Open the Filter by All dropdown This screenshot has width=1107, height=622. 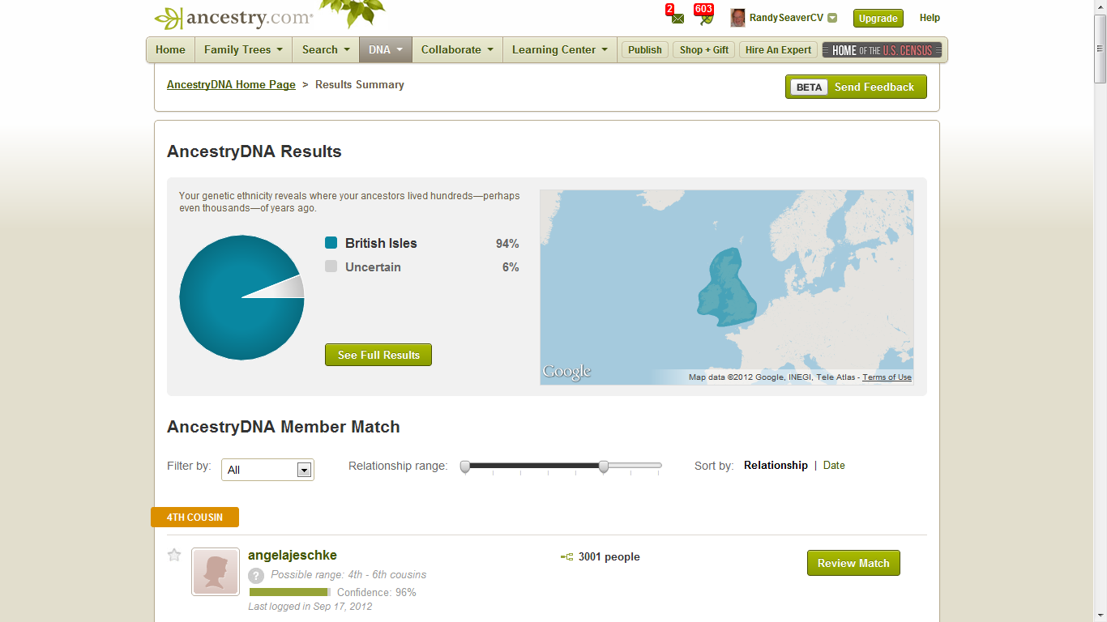point(267,470)
